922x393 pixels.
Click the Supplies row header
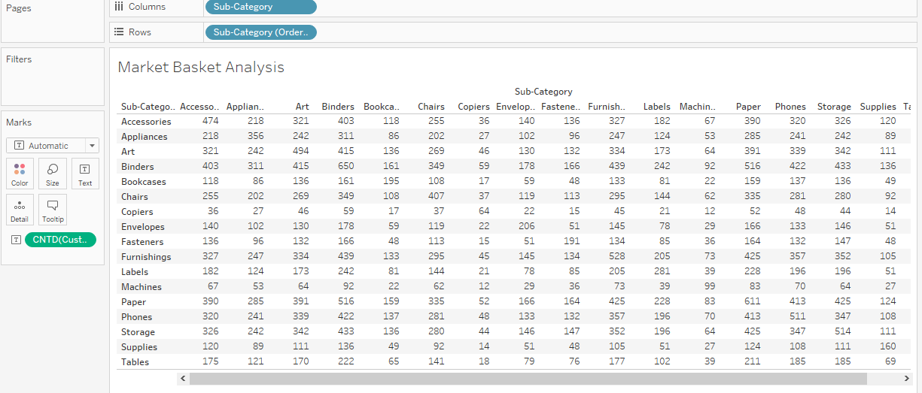pos(139,347)
